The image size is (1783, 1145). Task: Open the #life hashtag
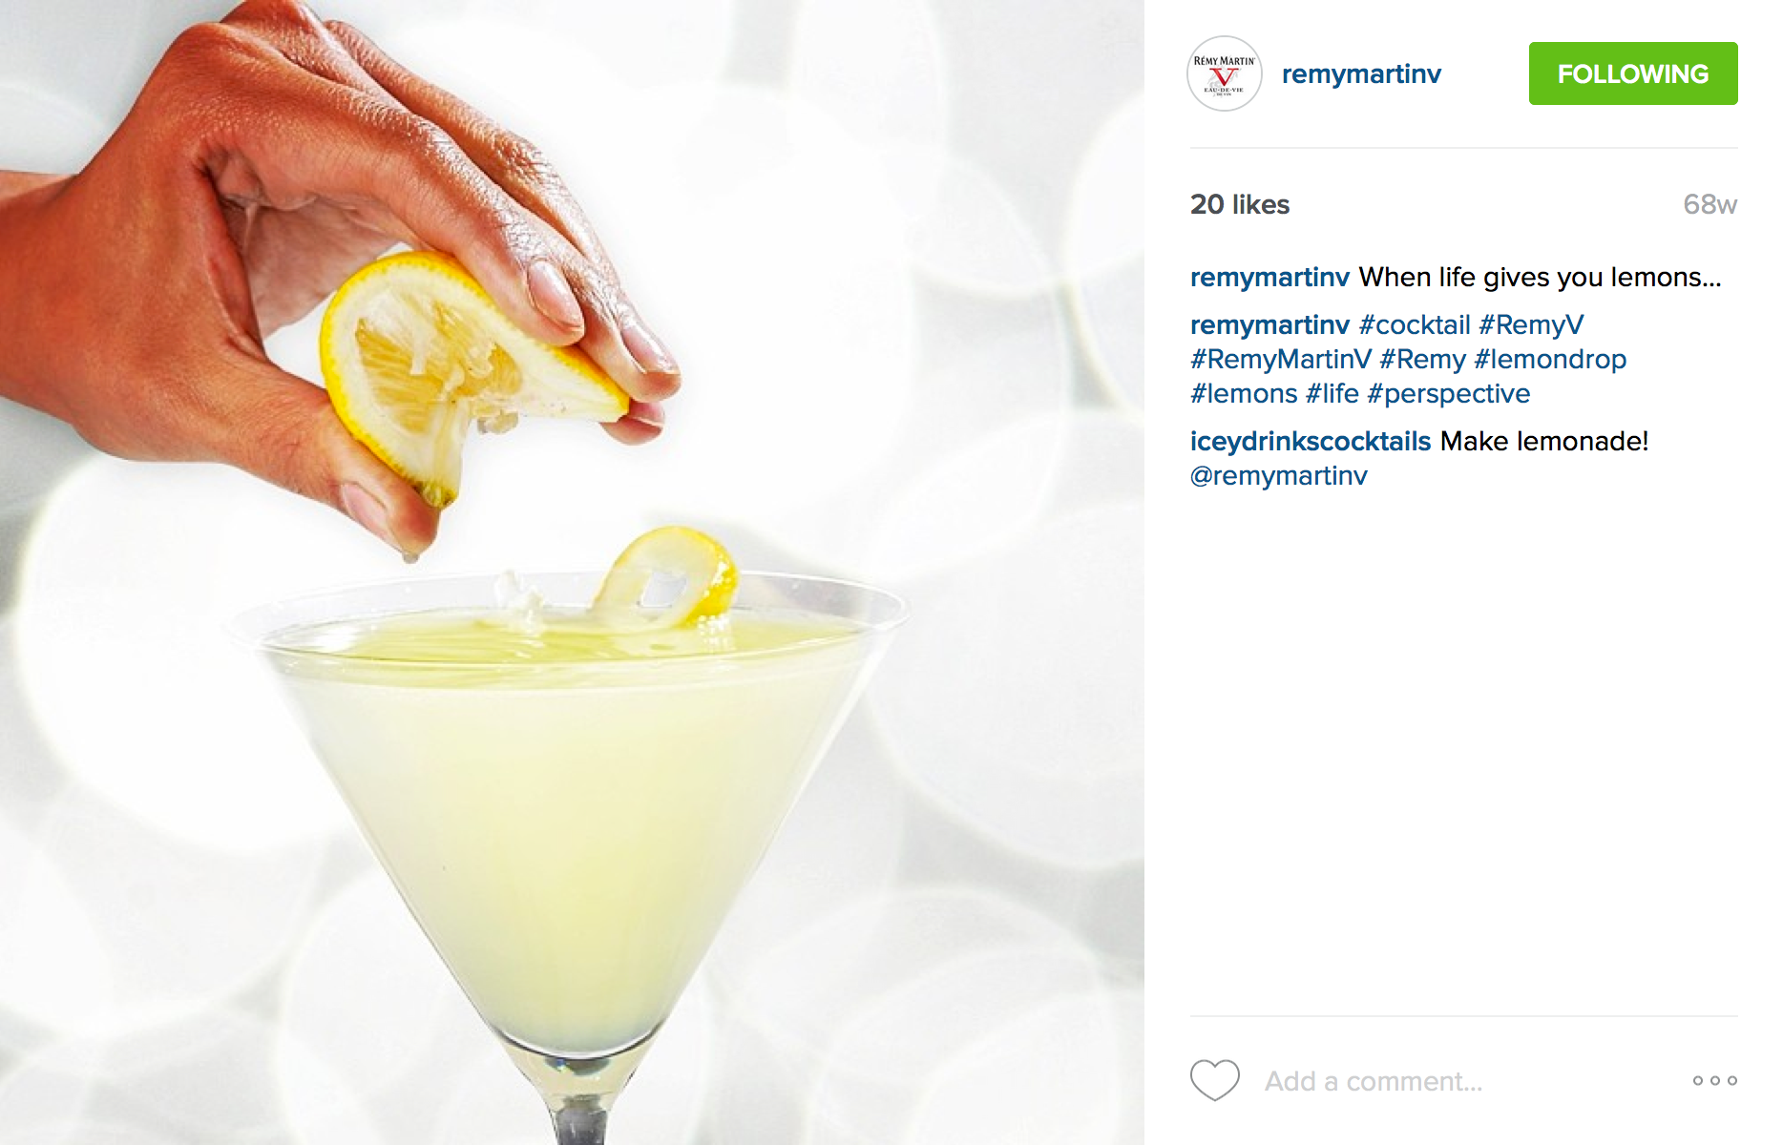tap(1332, 394)
